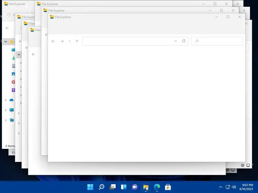Open the green Downloads arrow icon
Screen dimensions: 258x193
[x=14, y=58]
